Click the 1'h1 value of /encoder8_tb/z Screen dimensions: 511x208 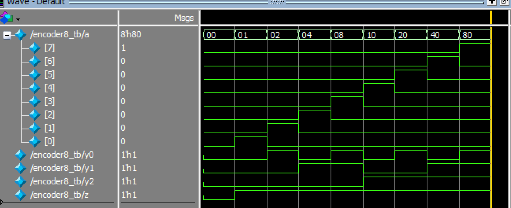tap(129, 195)
